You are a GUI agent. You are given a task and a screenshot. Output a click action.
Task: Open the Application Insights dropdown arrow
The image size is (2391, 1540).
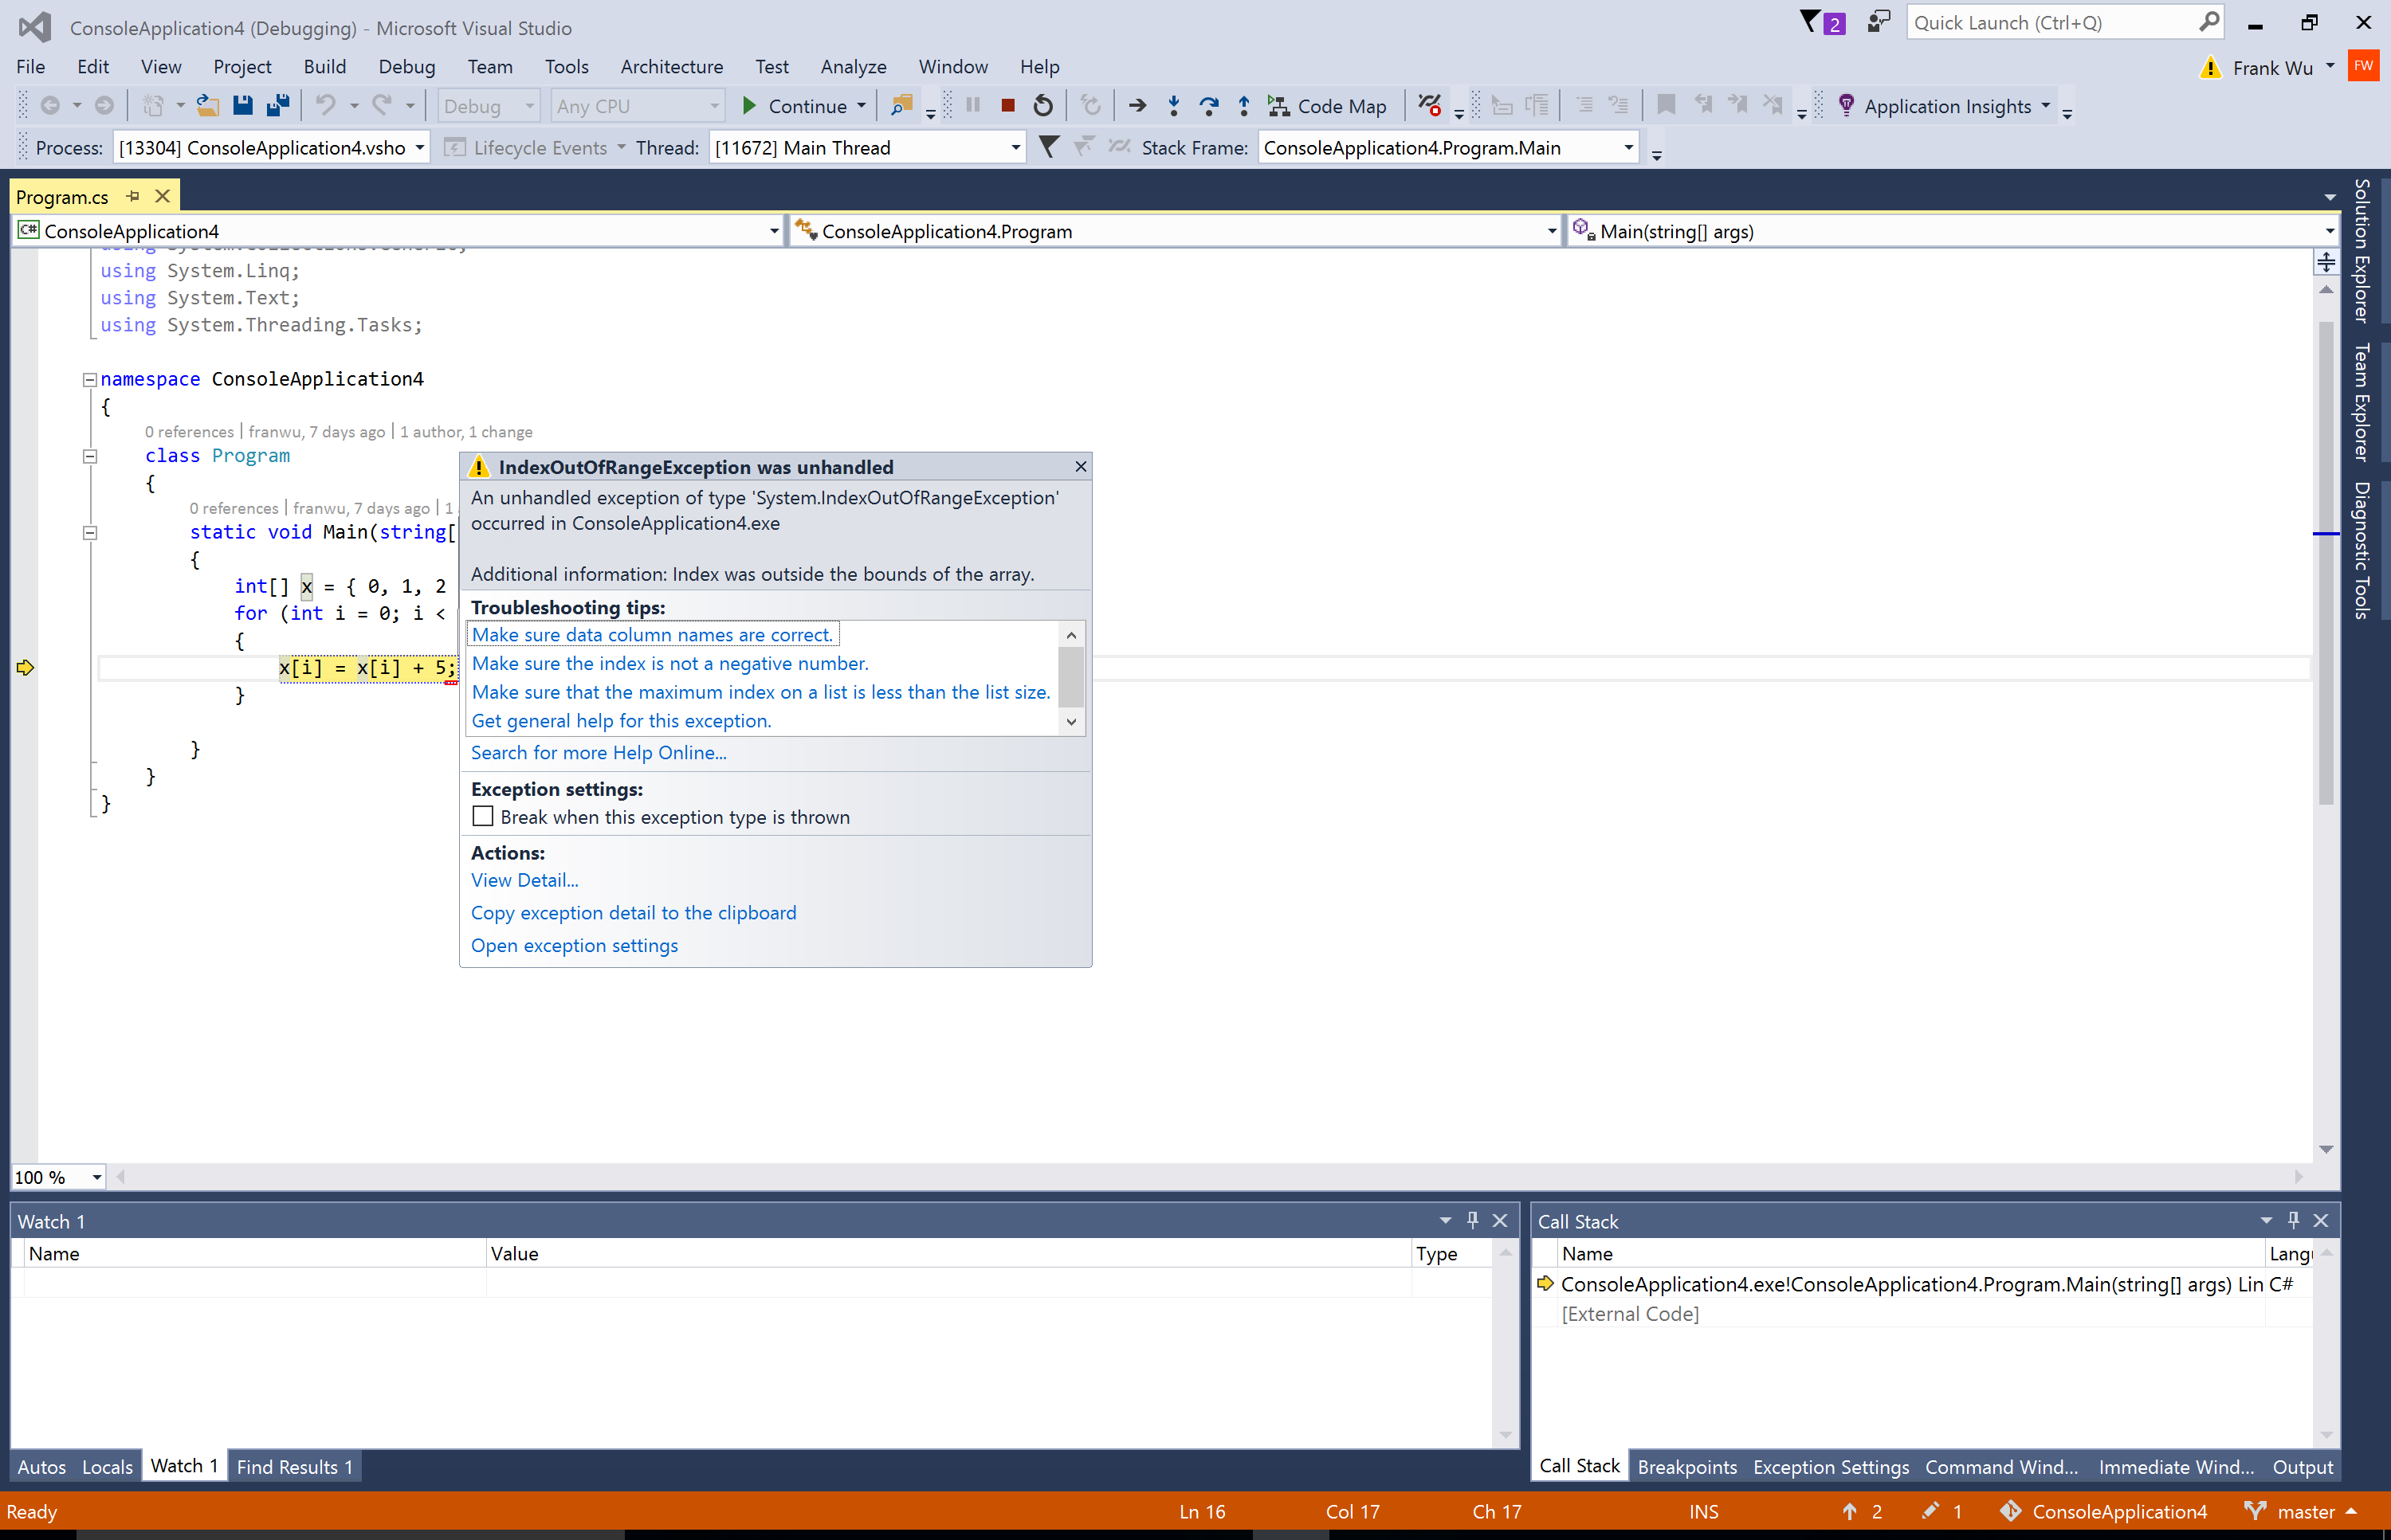coord(2046,106)
